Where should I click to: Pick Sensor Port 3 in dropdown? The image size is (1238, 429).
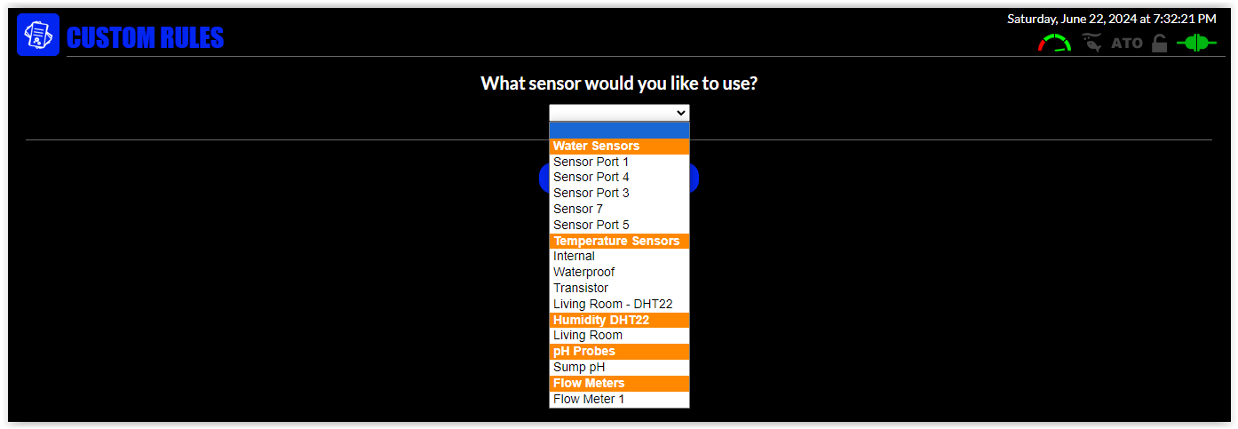591,193
